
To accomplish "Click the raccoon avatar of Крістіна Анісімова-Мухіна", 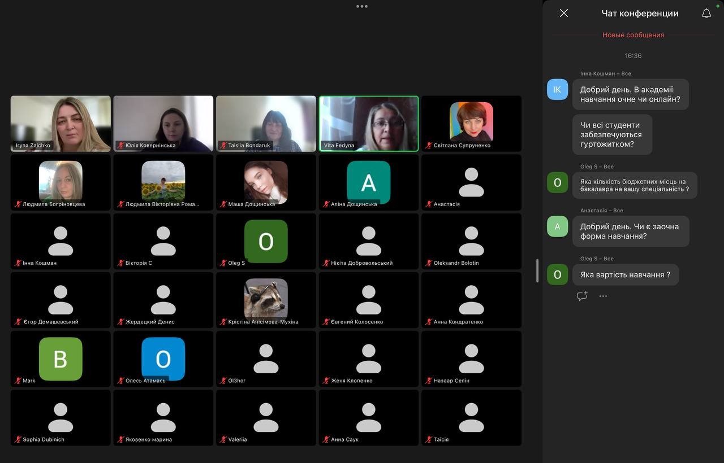I will [266, 298].
